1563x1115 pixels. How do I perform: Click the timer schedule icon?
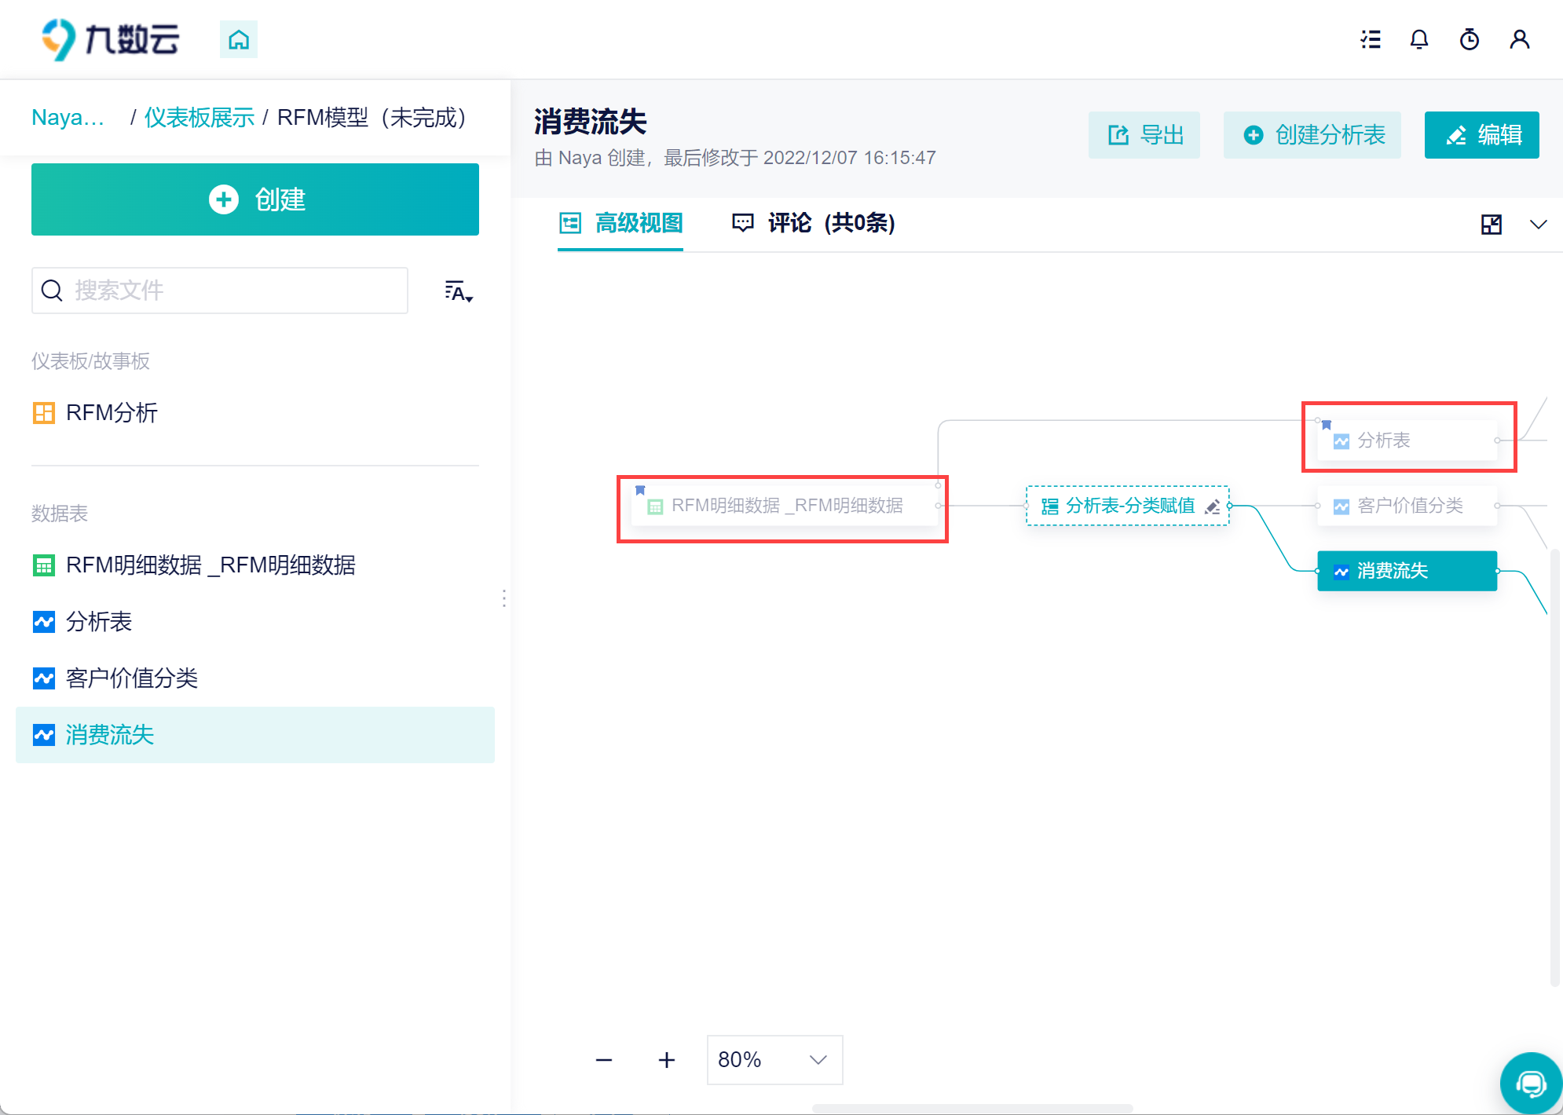(x=1469, y=39)
